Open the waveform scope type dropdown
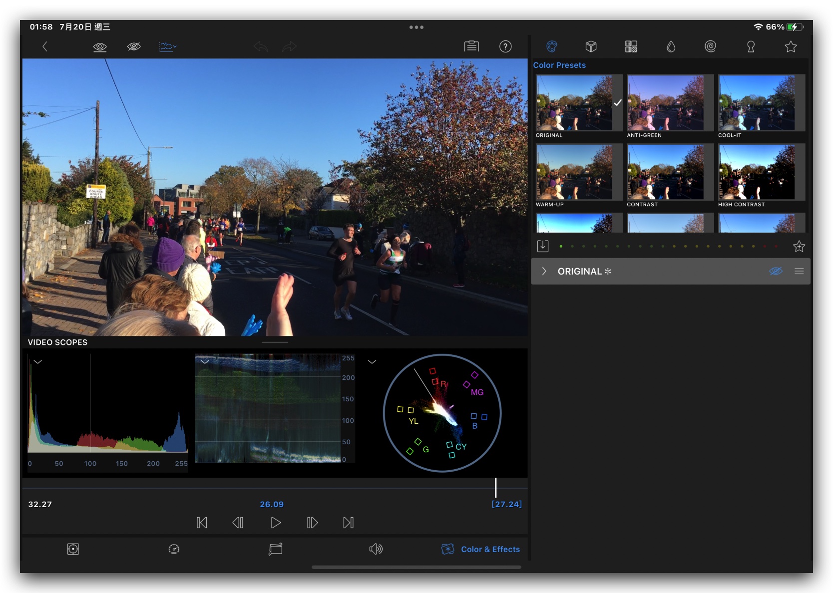 tap(205, 362)
